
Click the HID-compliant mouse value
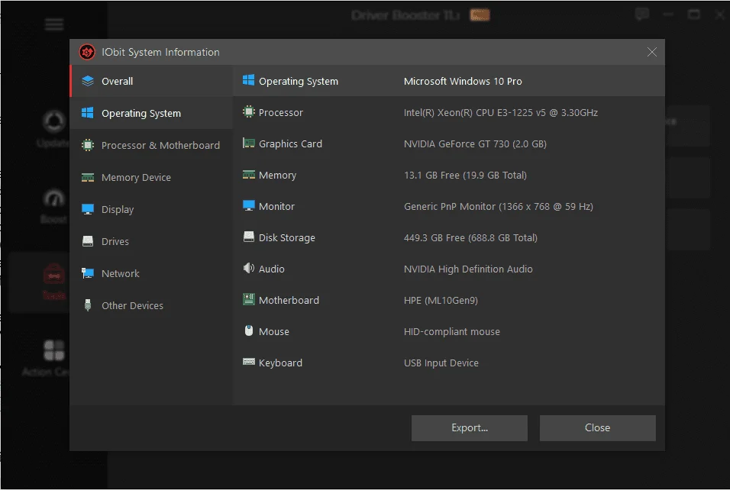451,331
